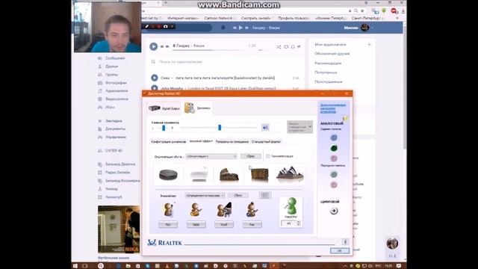Open the Windows Start menu

75,266
